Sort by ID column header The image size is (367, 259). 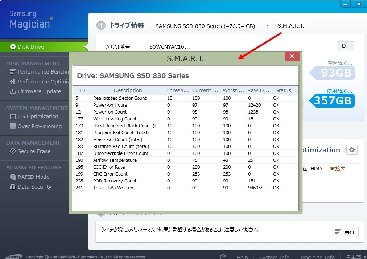pos(82,90)
